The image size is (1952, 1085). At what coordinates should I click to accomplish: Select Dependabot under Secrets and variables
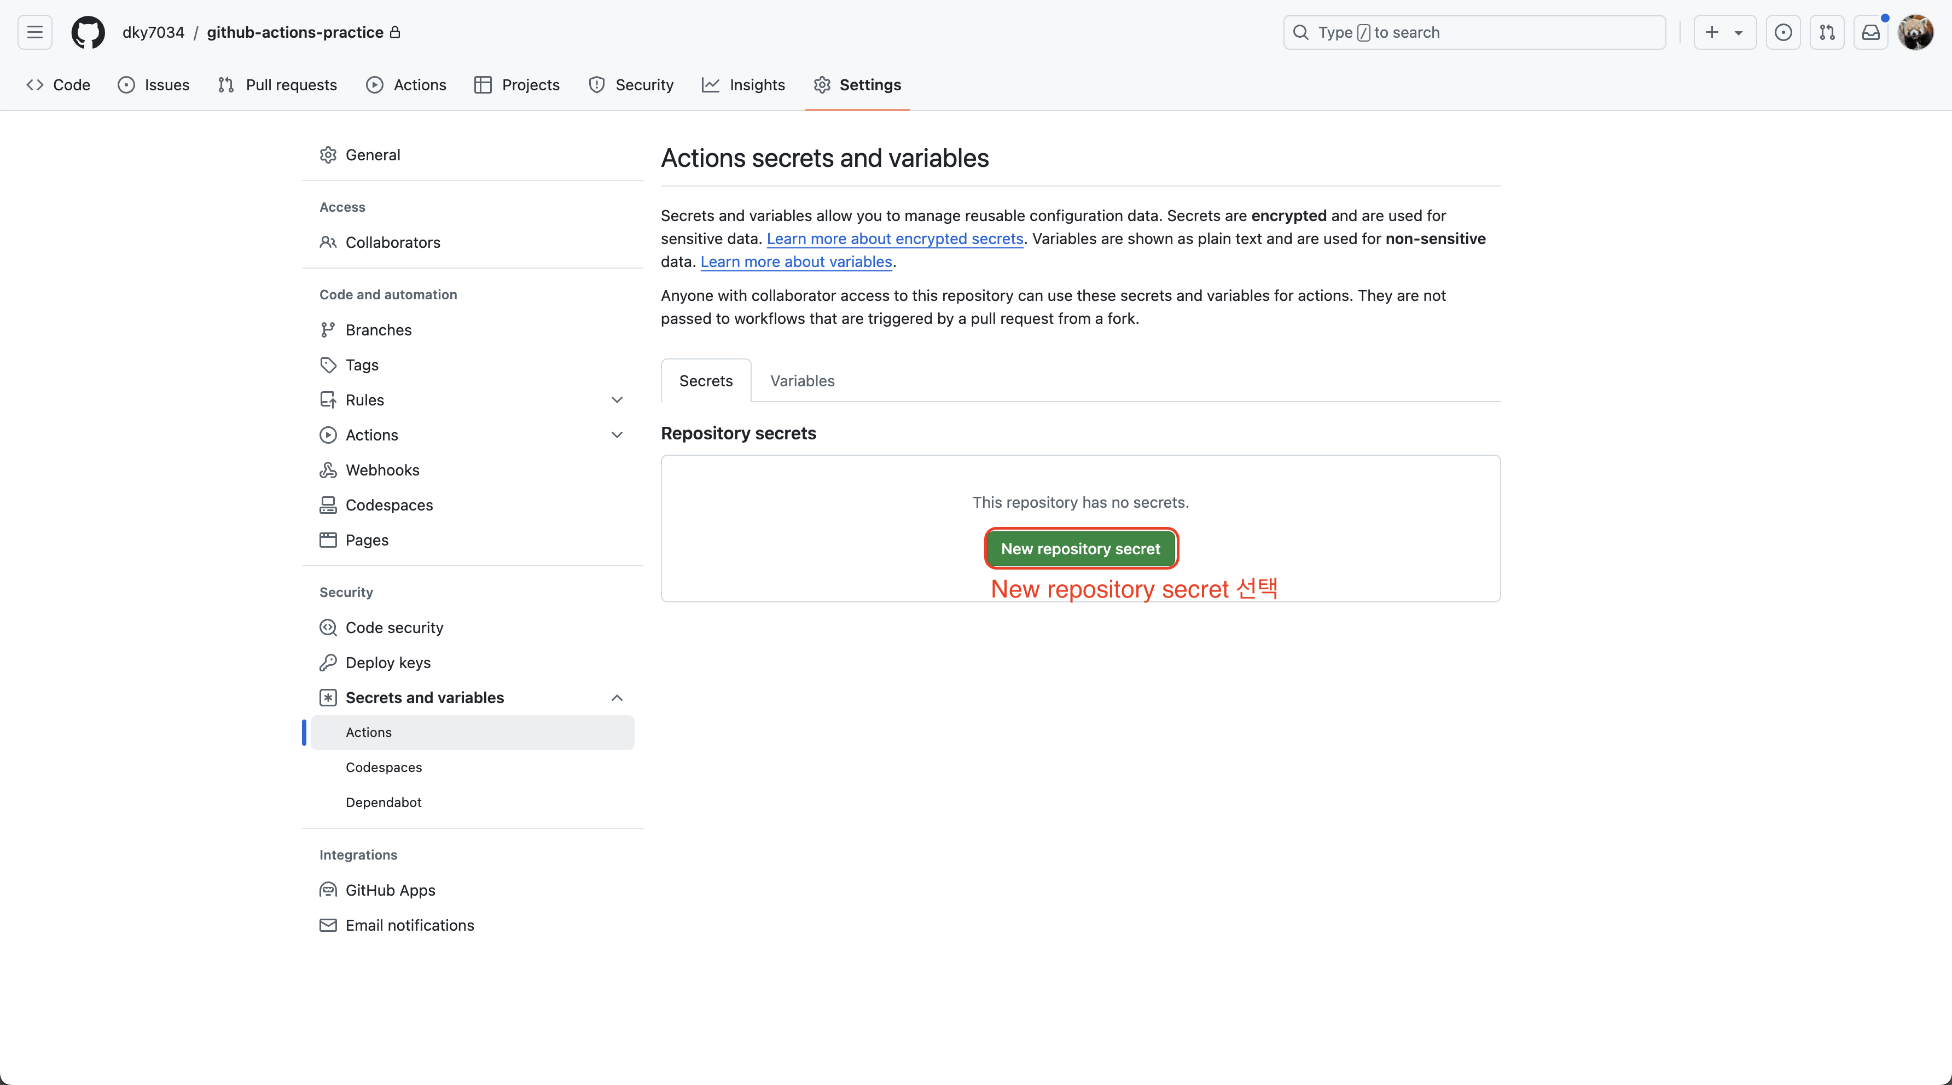(x=384, y=802)
